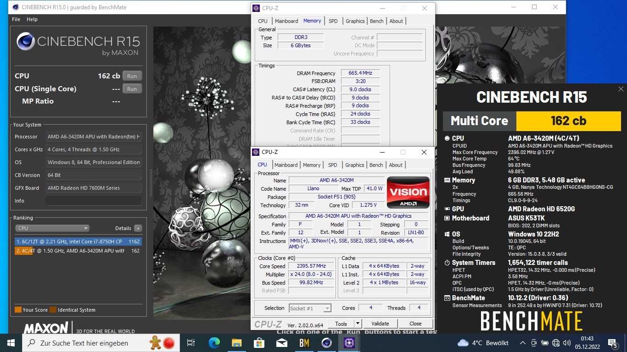Open SPD tab in lower CPU-Z window

[x=332, y=165]
